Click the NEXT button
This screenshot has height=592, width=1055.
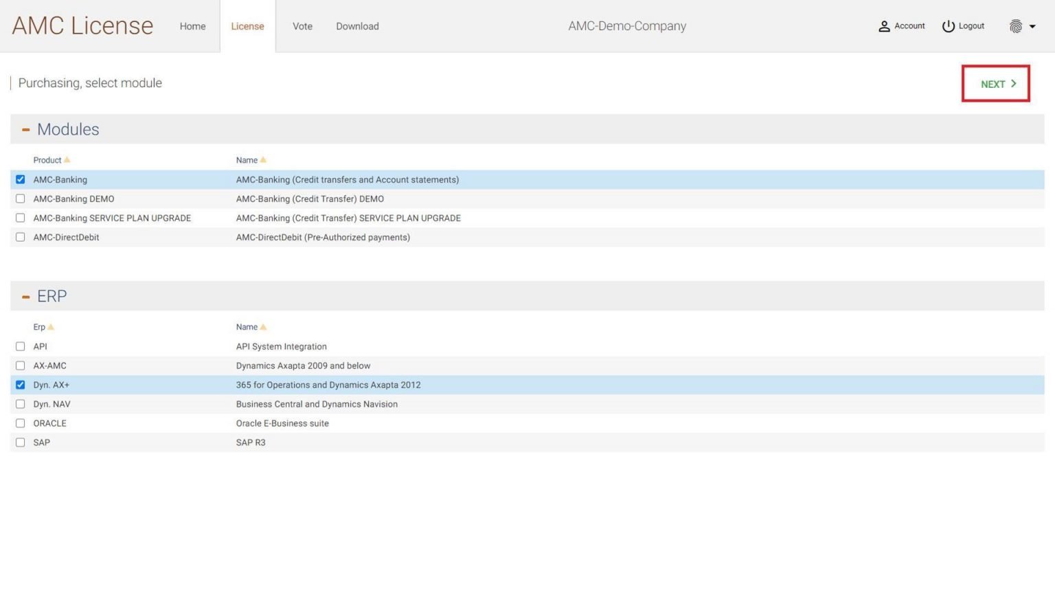[x=996, y=84]
